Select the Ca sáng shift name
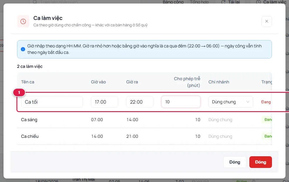 point(29,120)
